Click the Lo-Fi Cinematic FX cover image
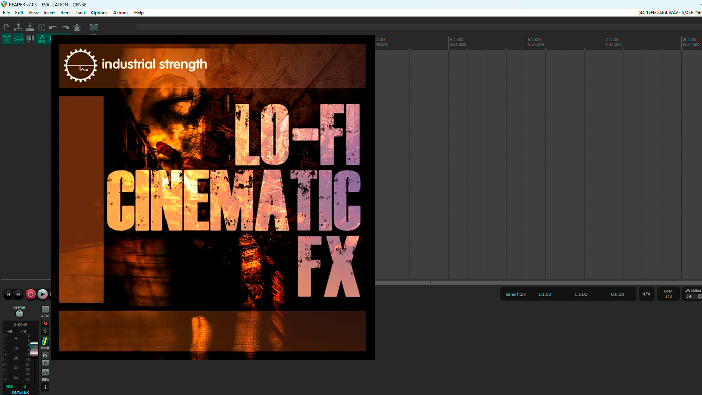This screenshot has height=395, width=702. tap(212, 197)
